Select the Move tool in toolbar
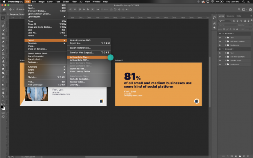 pyautogui.click(x=3, y=18)
